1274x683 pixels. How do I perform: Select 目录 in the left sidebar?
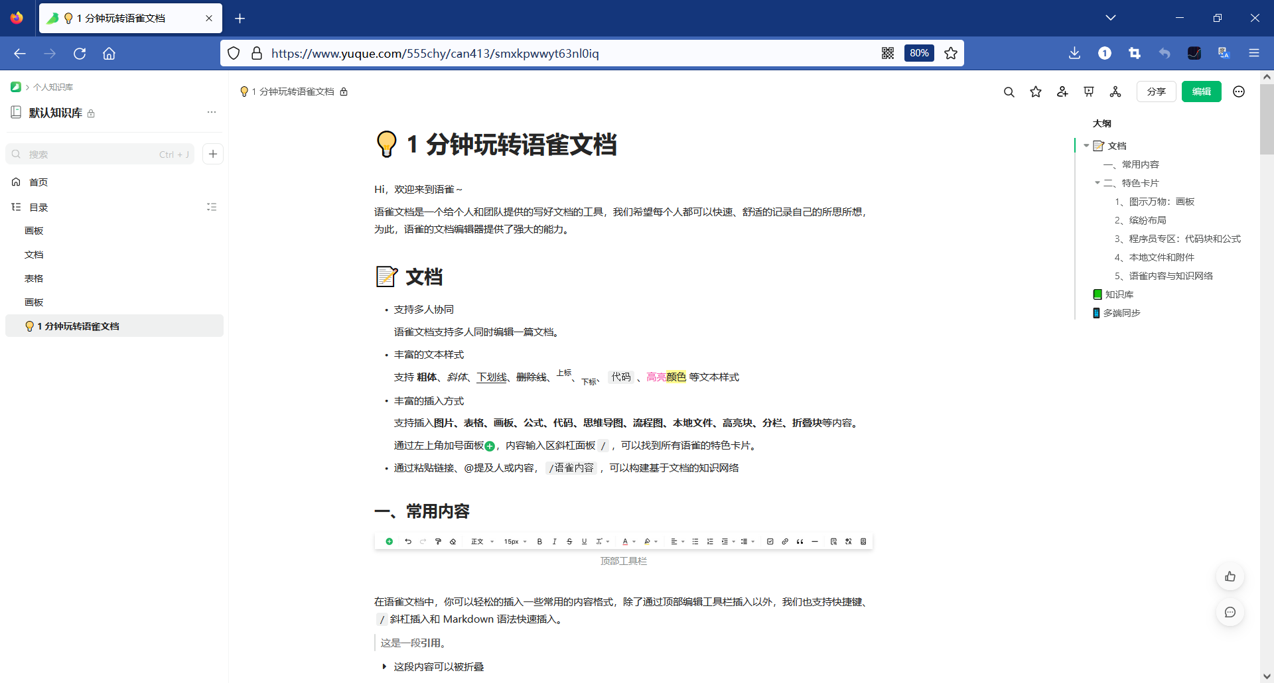coord(38,207)
